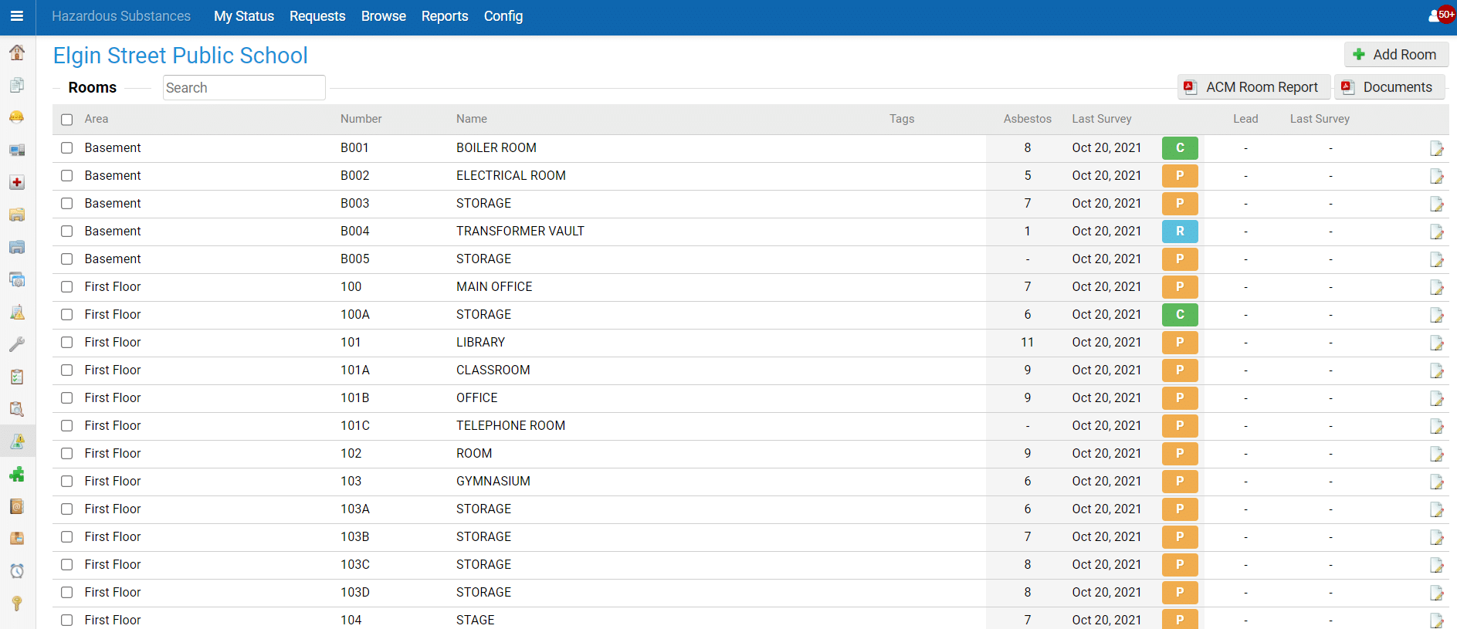Click the blue R badge for TRANSFORMER VAULT
Viewport: 1457px width, 629px height.
tap(1180, 232)
